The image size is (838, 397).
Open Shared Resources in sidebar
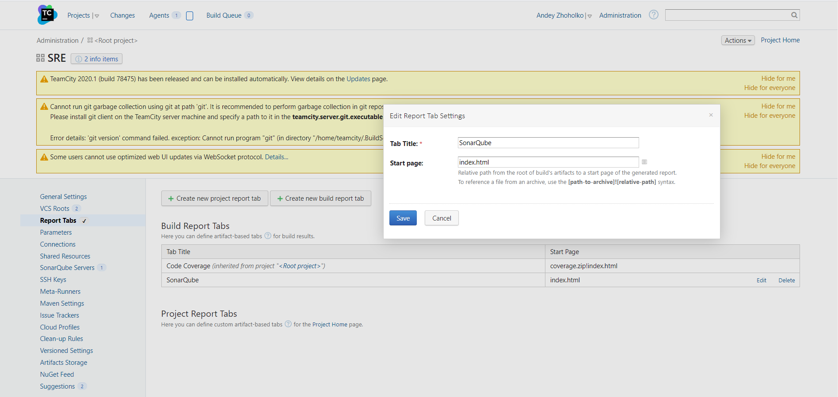(x=65, y=256)
